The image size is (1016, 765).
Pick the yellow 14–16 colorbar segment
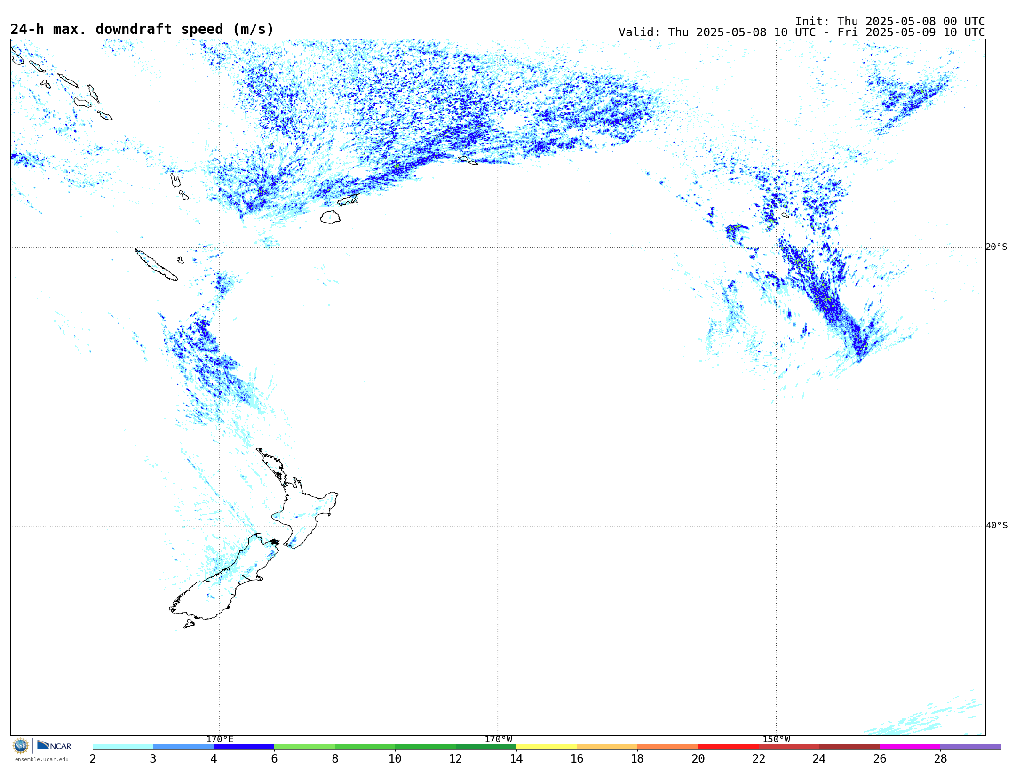tap(547, 747)
